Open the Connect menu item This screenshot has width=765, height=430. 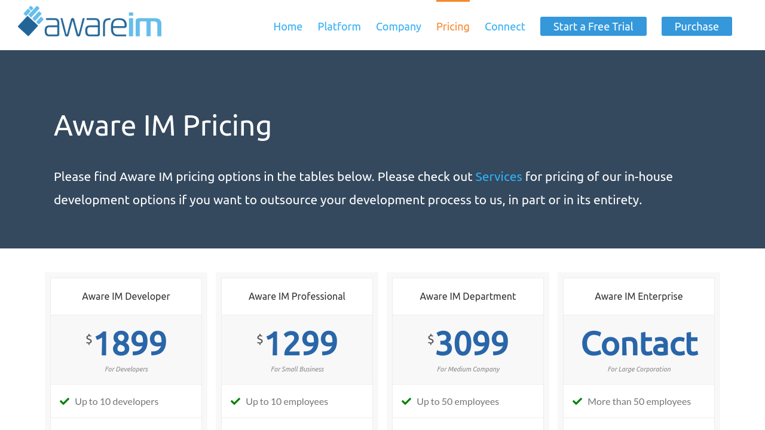tap(504, 26)
